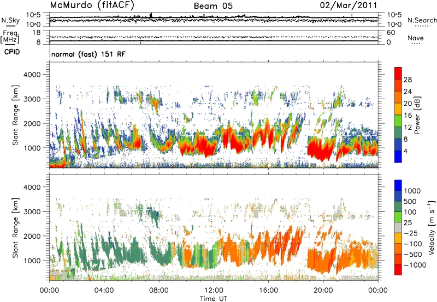Click the blue top of the velocity colorbar
The image size is (437, 302).
(x=398, y=185)
